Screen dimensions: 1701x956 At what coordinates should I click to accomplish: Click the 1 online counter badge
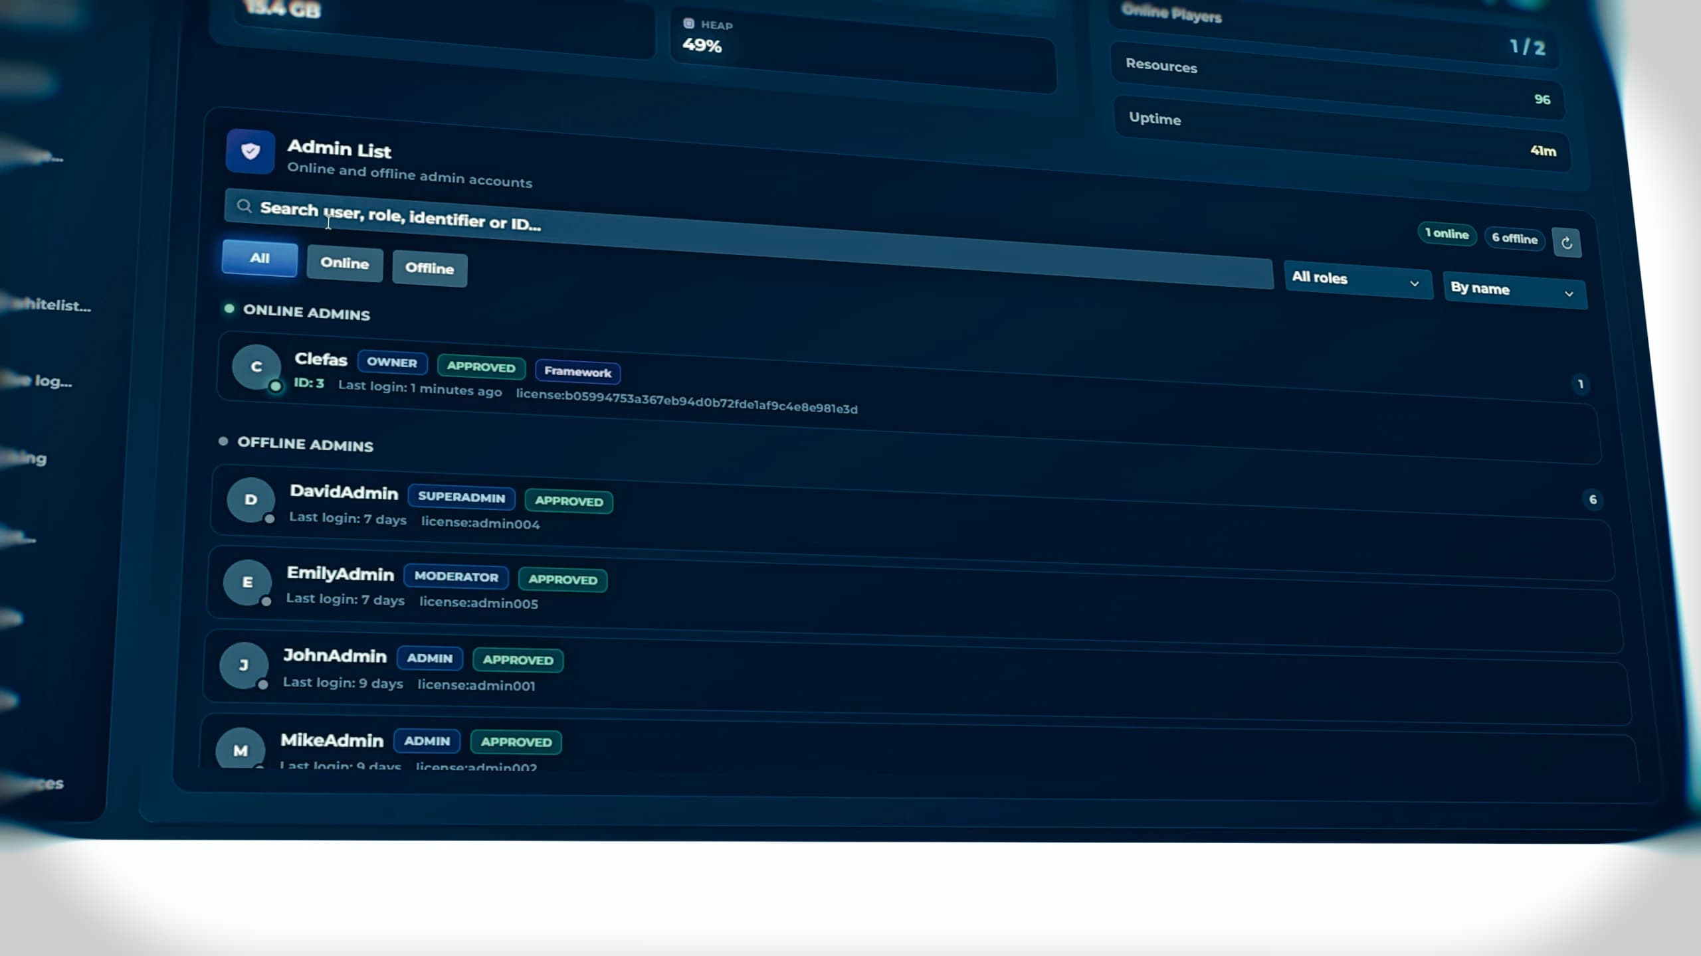(1447, 234)
